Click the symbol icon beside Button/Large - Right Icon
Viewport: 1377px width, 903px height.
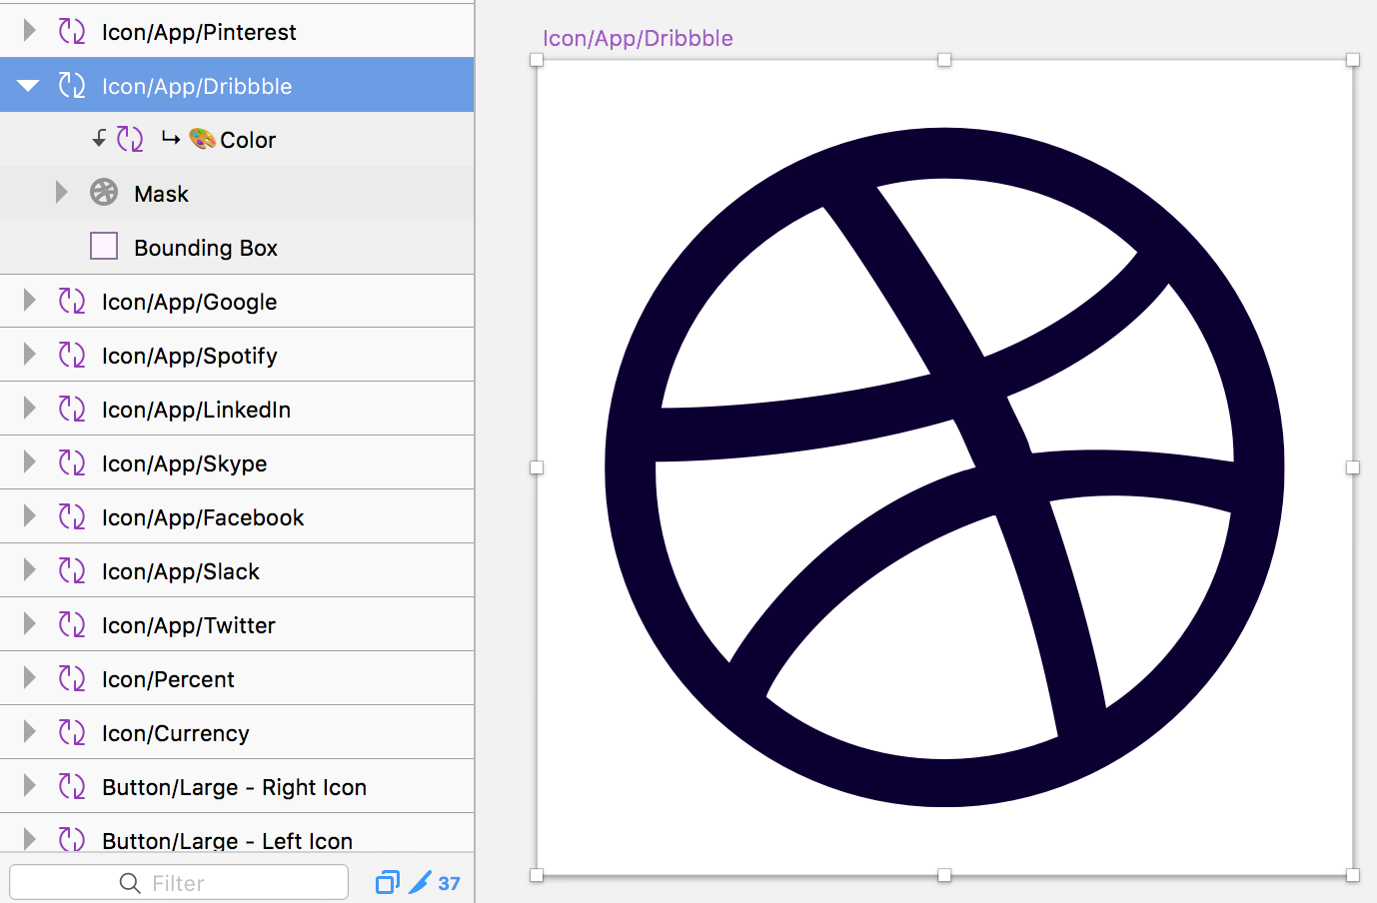click(x=72, y=786)
